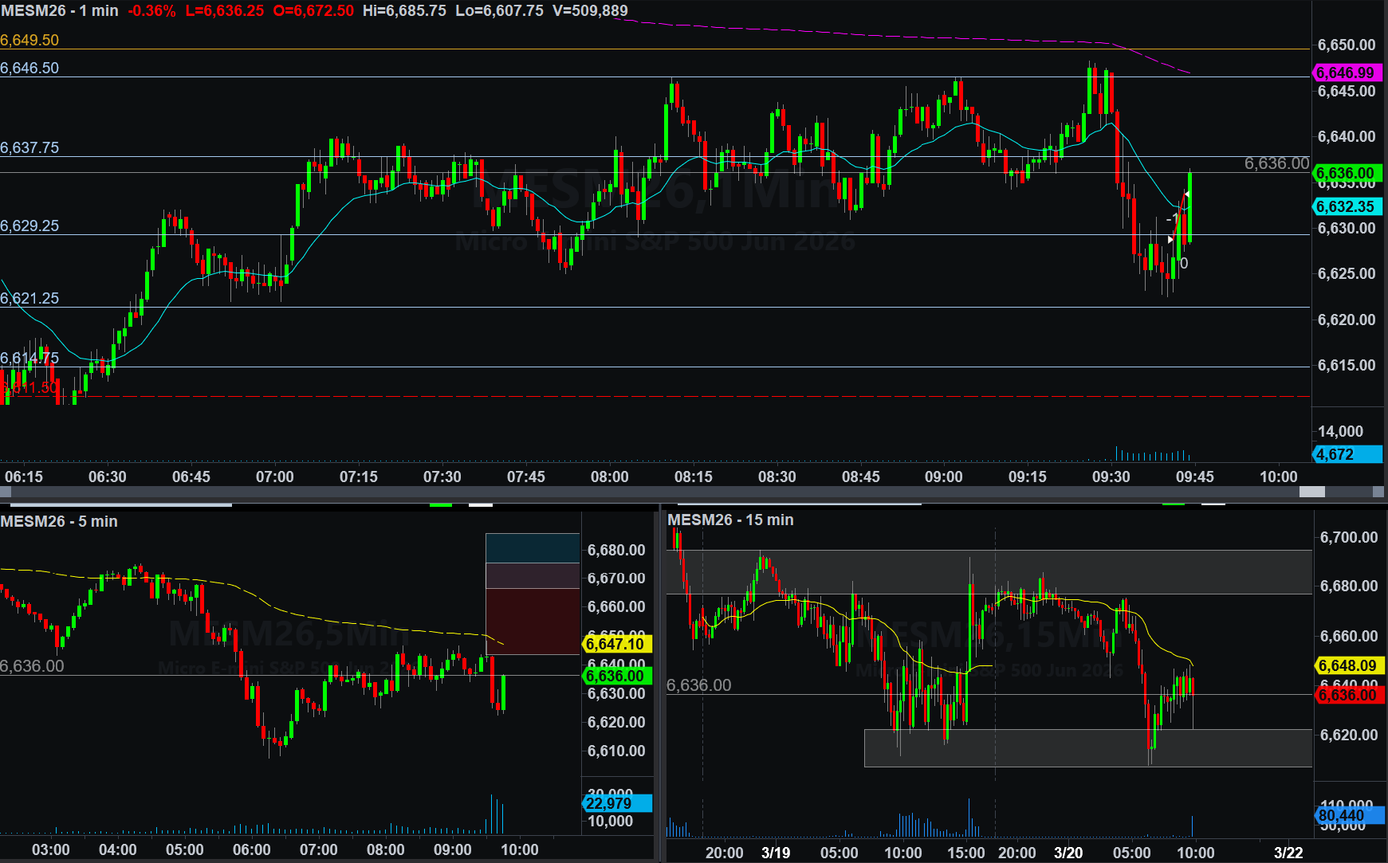Image resolution: width=1388 pixels, height=863 pixels.
Task: Click the lower gray support zone on 15 min chart
Action: 1087,747
